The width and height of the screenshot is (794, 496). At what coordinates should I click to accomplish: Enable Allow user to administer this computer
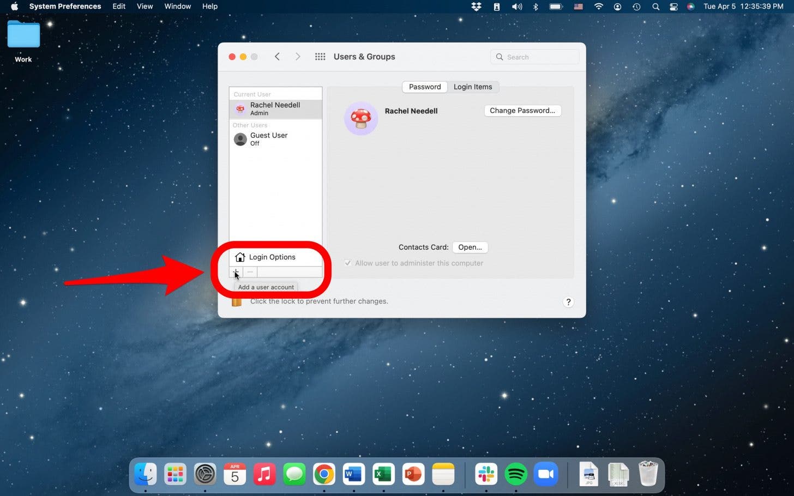click(348, 263)
